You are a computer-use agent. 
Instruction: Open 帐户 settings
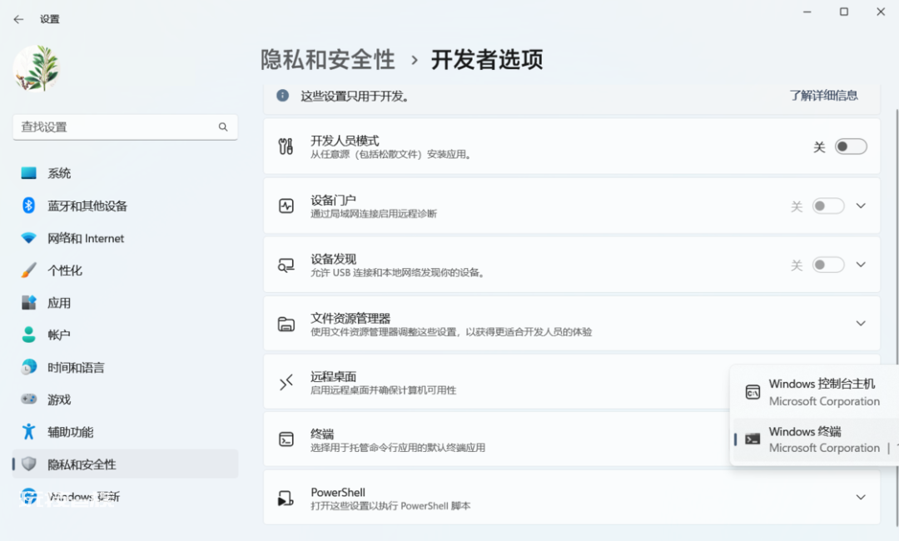(x=125, y=335)
